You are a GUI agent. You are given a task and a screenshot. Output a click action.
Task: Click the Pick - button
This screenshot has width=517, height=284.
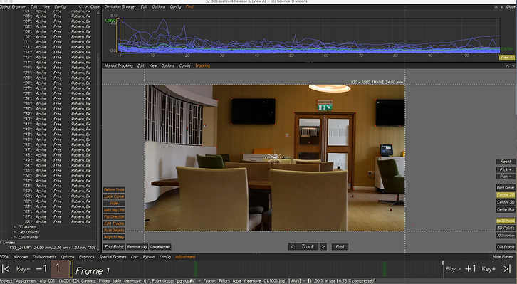coord(506,177)
